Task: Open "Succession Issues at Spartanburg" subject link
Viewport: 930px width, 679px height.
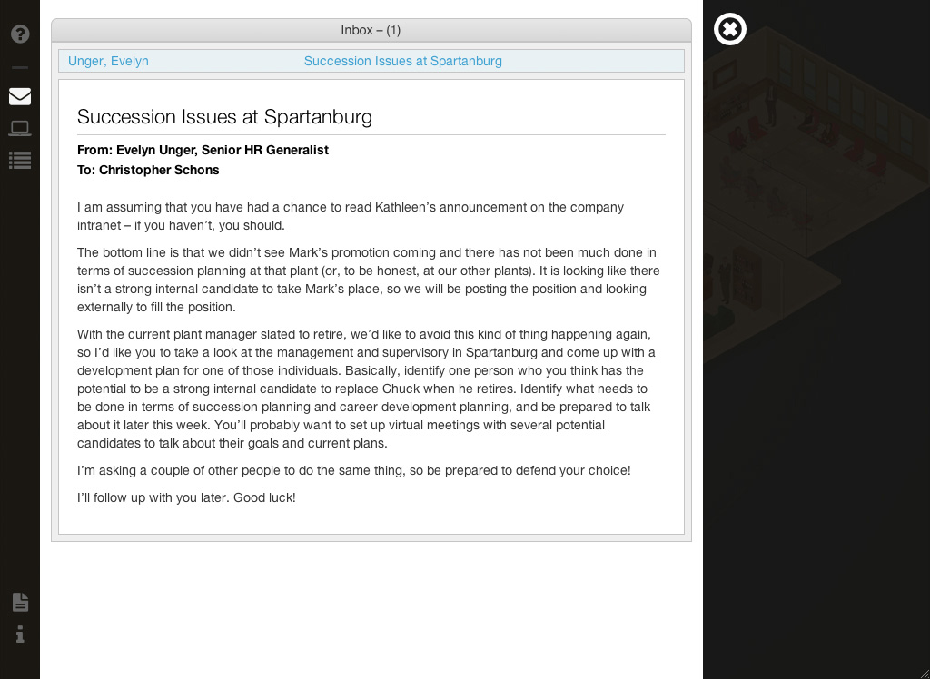Action: pos(402,61)
